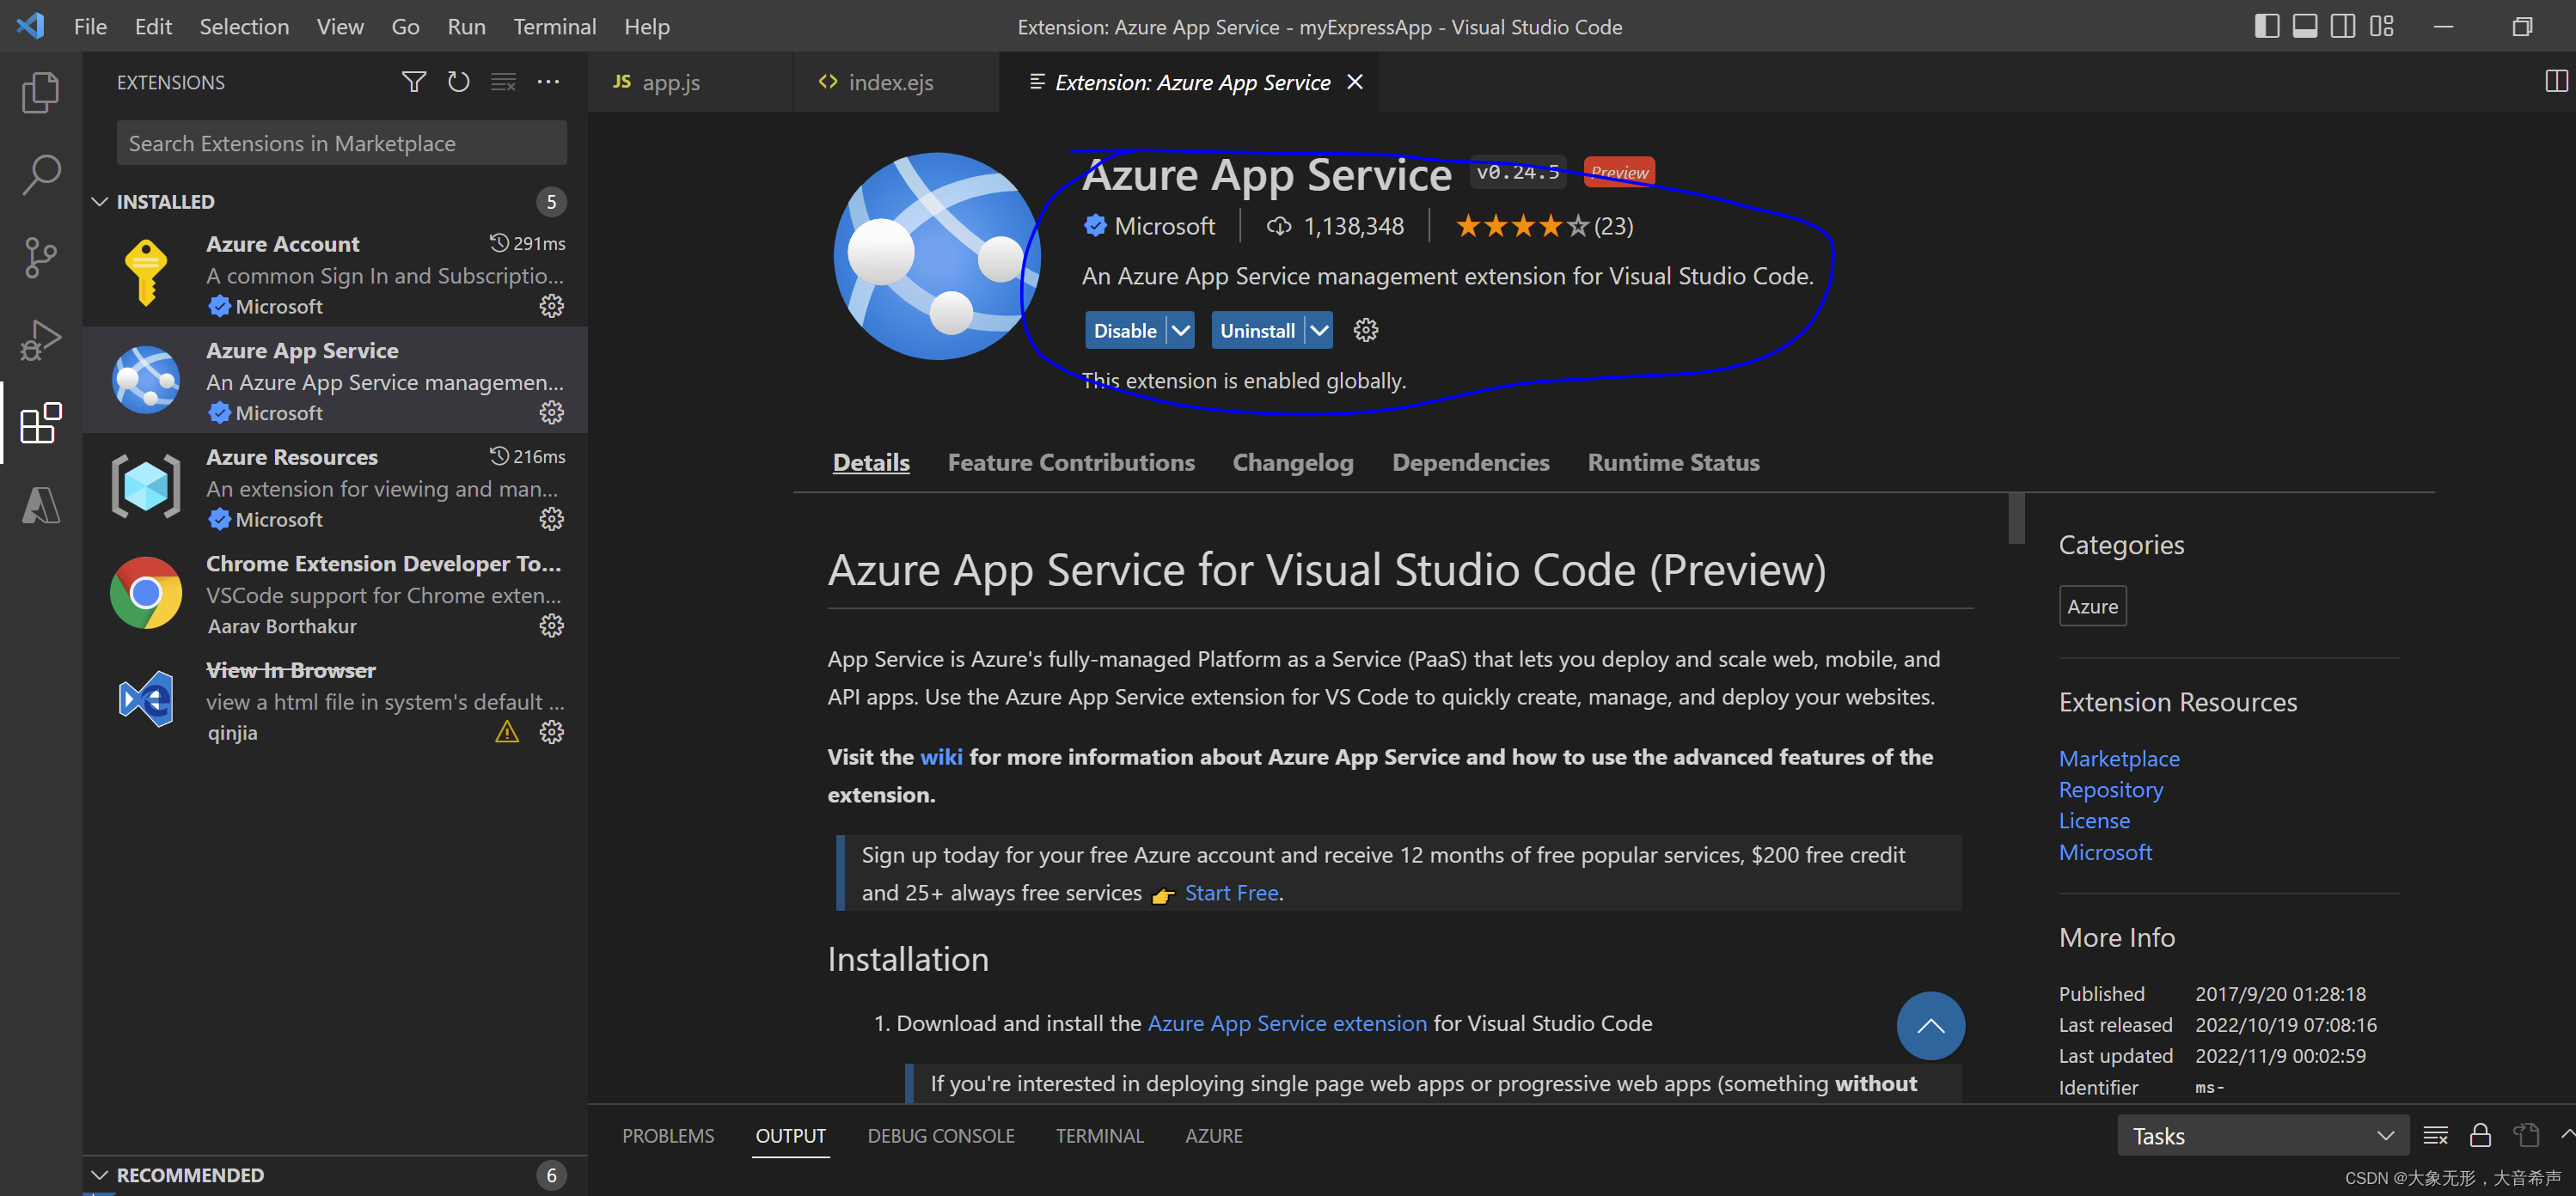The image size is (2576, 1196).
Task: Open manage gear for Azure Account
Action: pos(551,306)
